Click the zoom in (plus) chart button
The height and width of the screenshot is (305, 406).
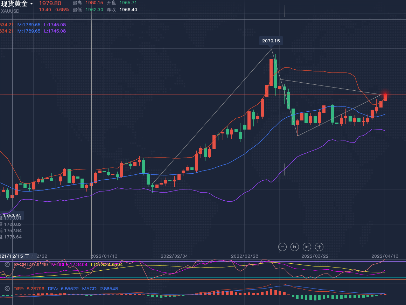[x=319, y=247]
